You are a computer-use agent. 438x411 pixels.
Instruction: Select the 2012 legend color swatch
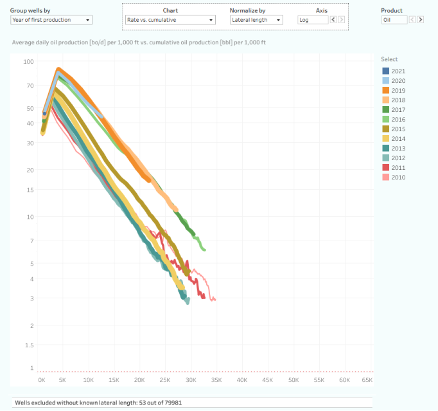click(385, 158)
